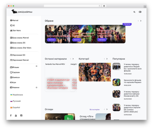Image resolution: width=153 pixels, height=129 pixels.
Task: Open Хронологія фільмів та серіалів Марвел popular link
Action: pos(132,81)
